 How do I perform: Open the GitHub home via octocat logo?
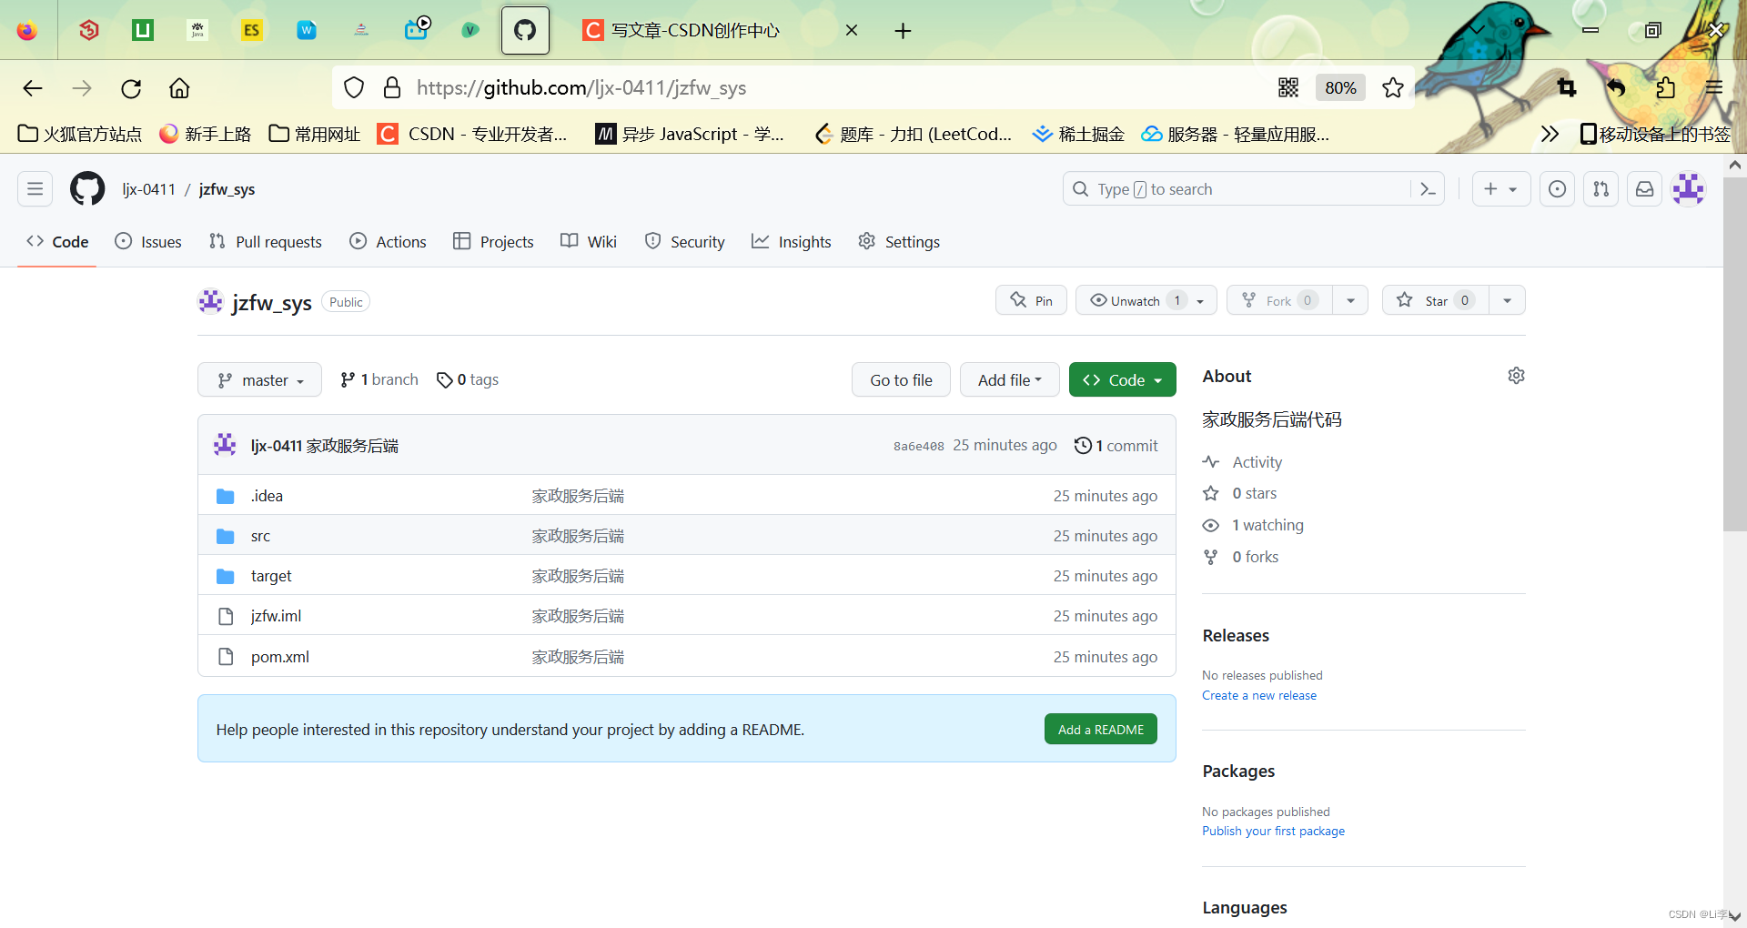[x=86, y=188]
